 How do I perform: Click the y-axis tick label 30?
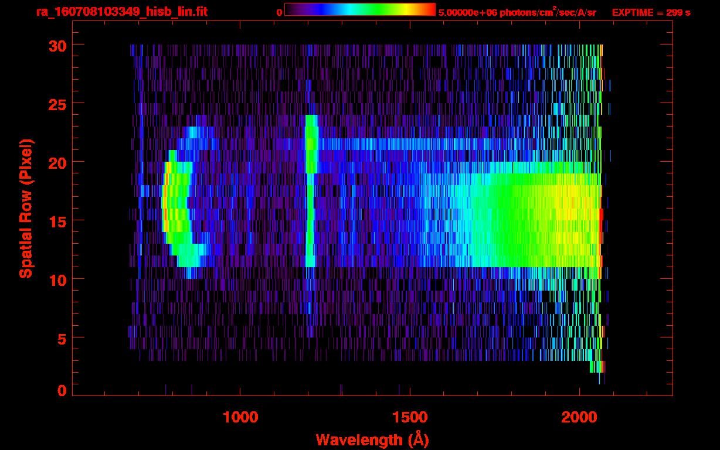pos(57,45)
